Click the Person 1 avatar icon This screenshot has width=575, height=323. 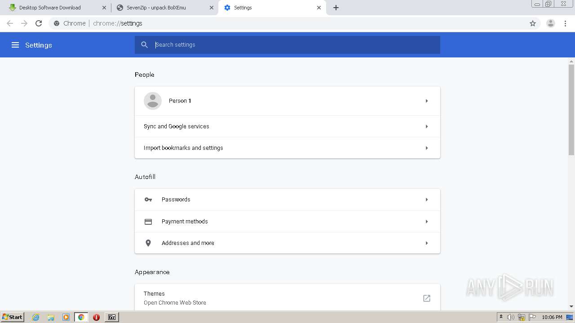click(153, 101)
